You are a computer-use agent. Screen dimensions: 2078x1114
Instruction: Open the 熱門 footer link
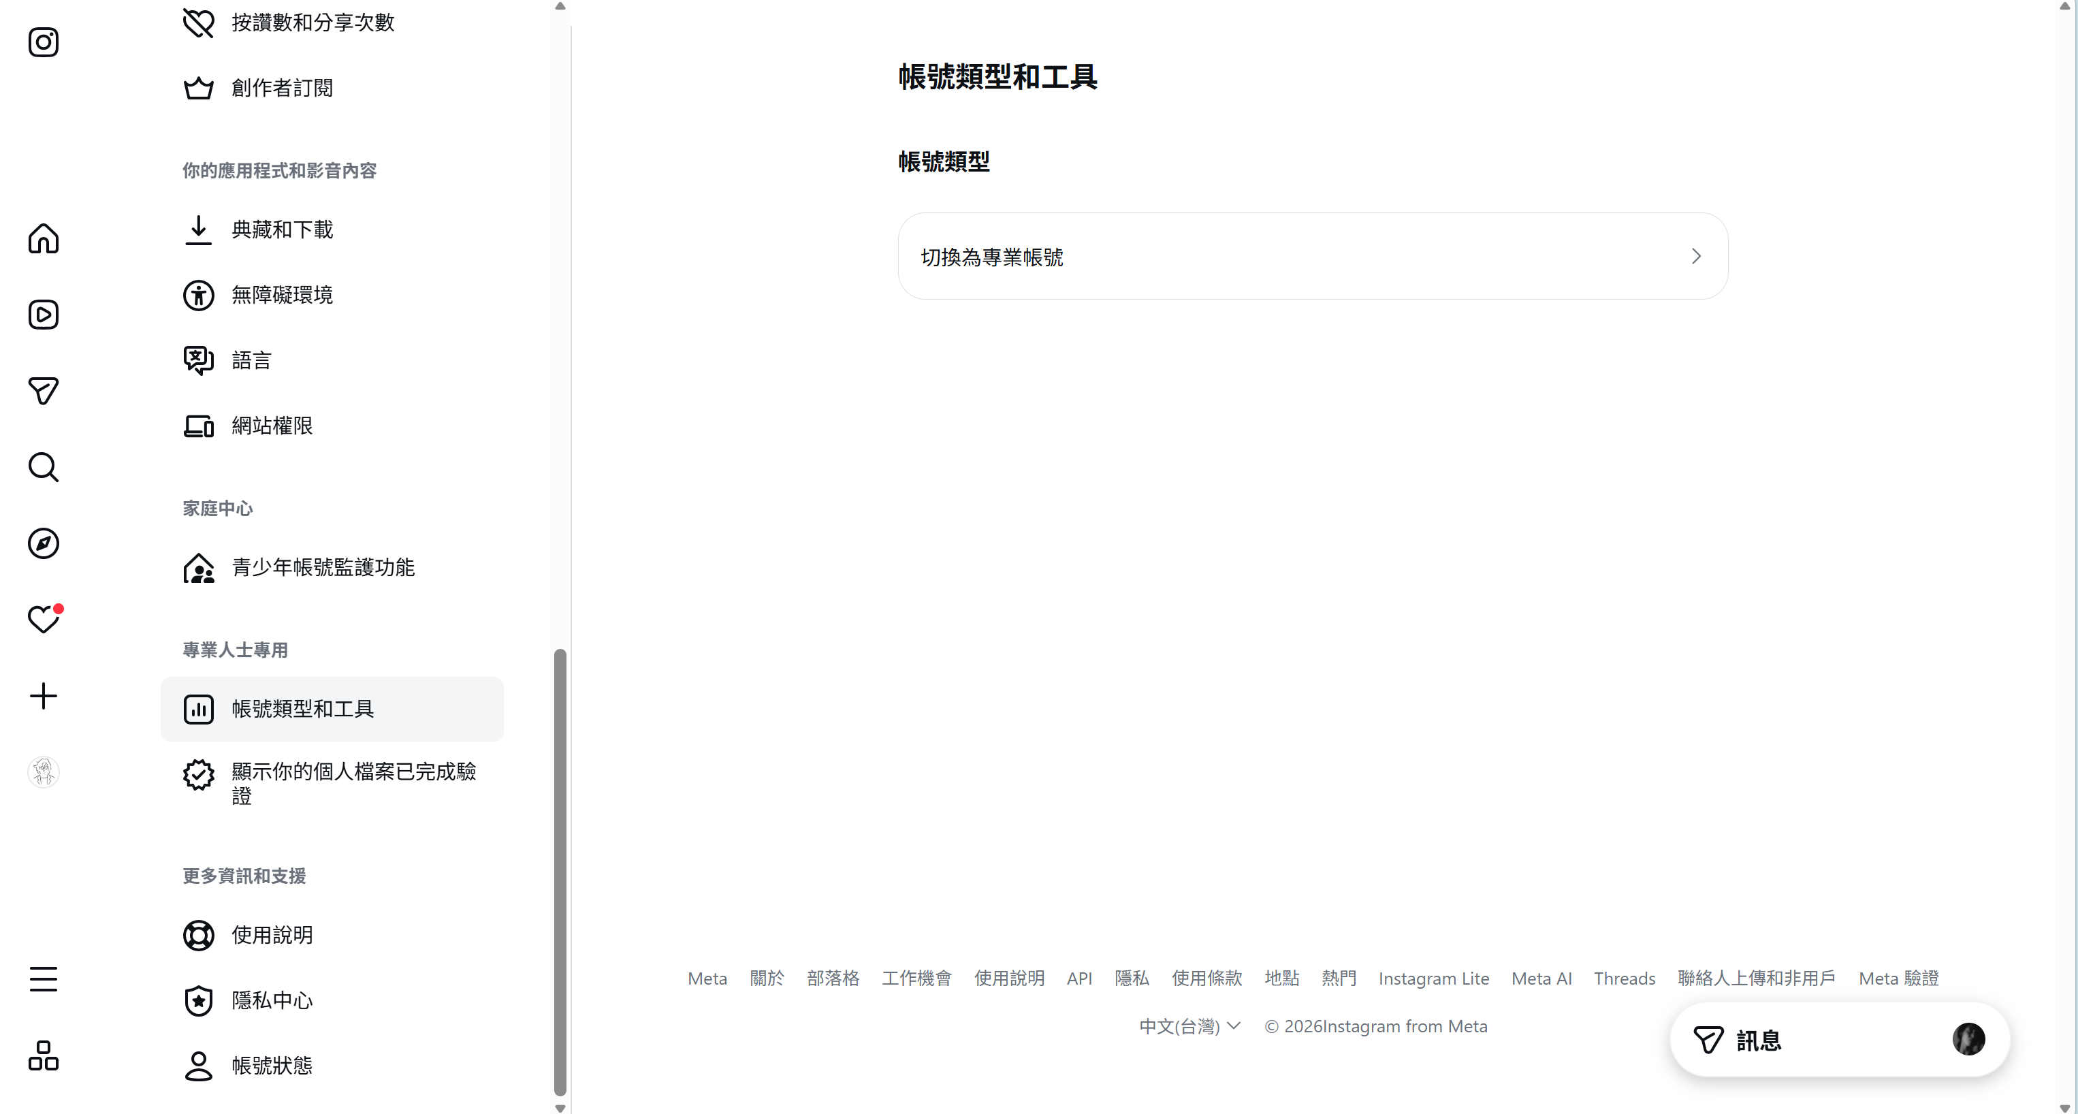1339,978
